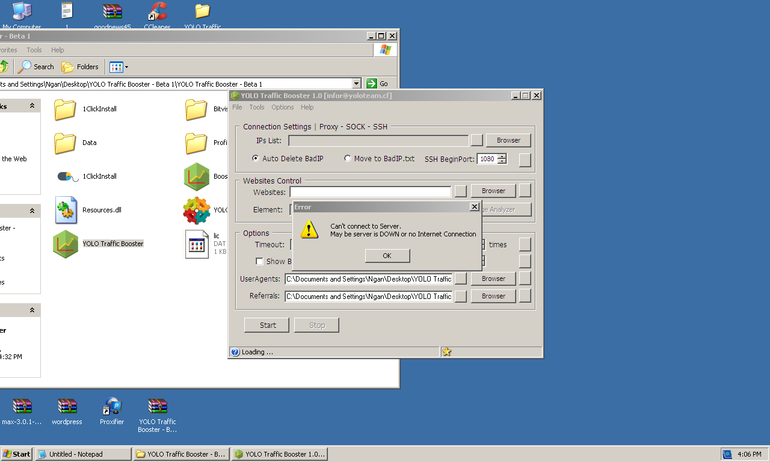Click the small button next to Websites field
Image resolution: width=770 pixels, height=462 pixels.
tap(461, 191)
